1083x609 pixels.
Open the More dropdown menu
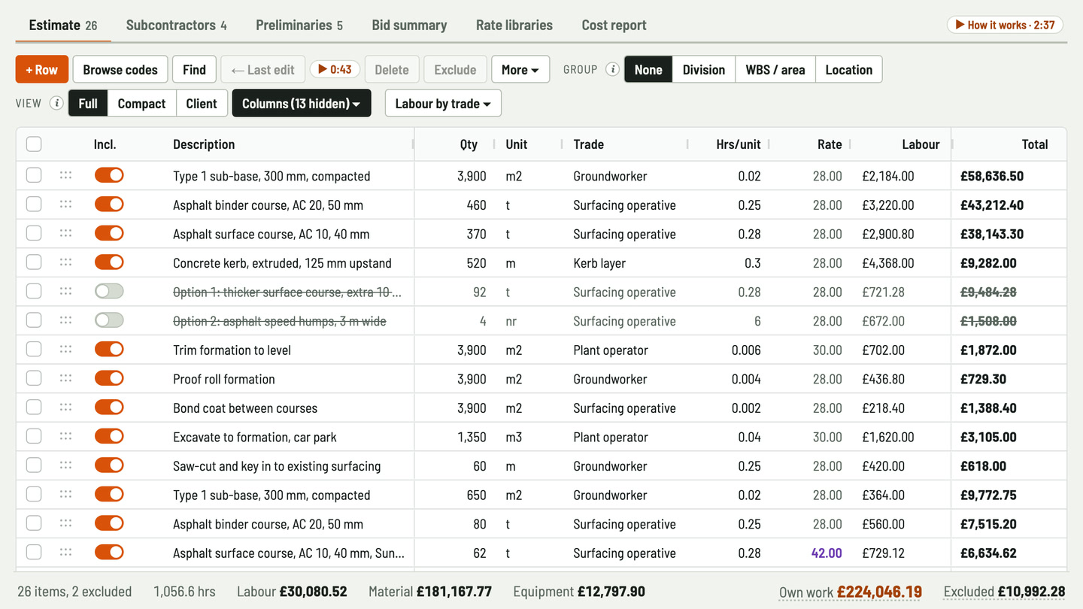click(520, 70)
